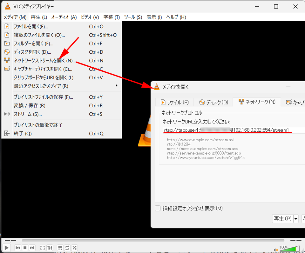Open extended settings equalizer icon
The image size is (305, 253).
click(50, 248)
